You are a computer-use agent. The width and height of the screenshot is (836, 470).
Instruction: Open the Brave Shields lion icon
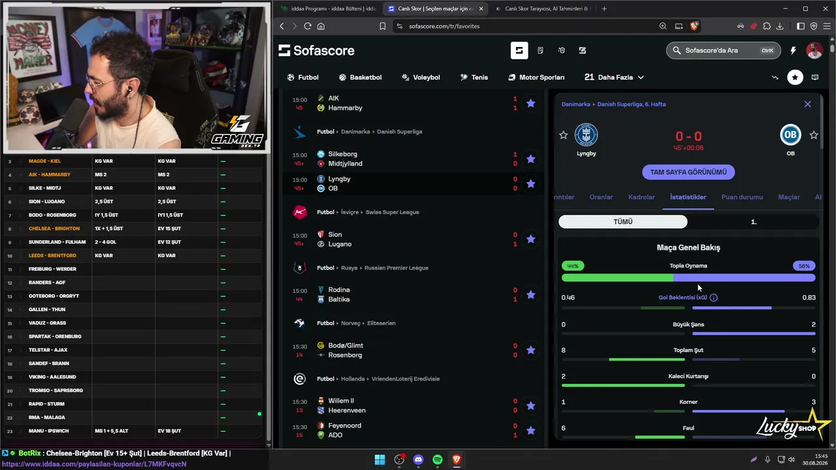click(x=694, y=26)
